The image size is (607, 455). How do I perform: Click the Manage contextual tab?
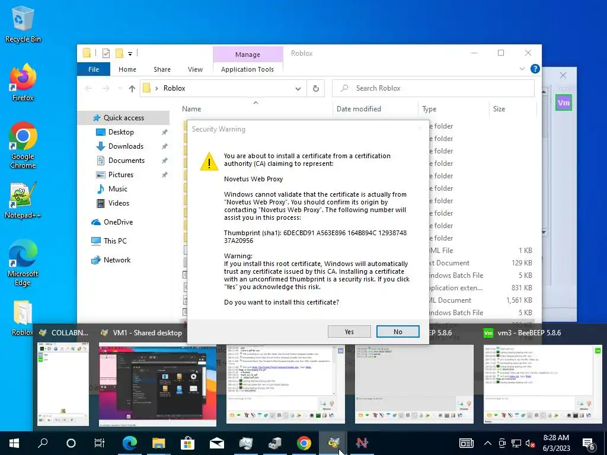(x=248, y=55)
